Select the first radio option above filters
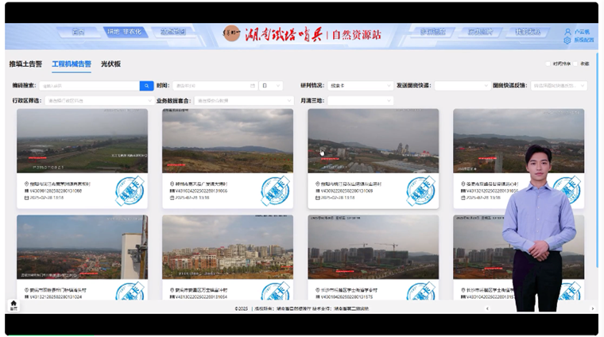 coord(549,64)
